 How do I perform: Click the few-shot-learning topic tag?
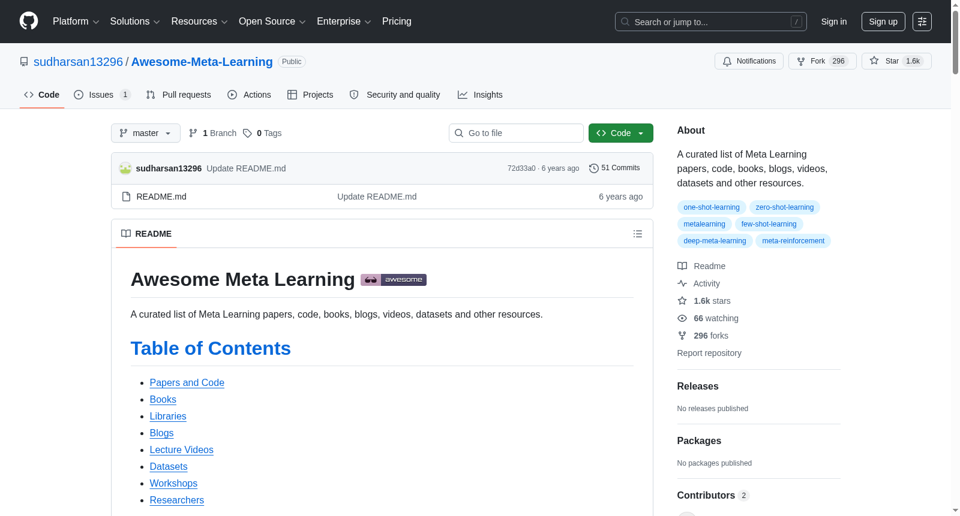[769, 224]
